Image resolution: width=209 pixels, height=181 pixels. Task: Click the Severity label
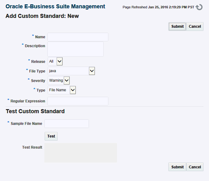coord(38,80)
